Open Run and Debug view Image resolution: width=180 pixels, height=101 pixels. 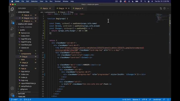tap(12, 29)
